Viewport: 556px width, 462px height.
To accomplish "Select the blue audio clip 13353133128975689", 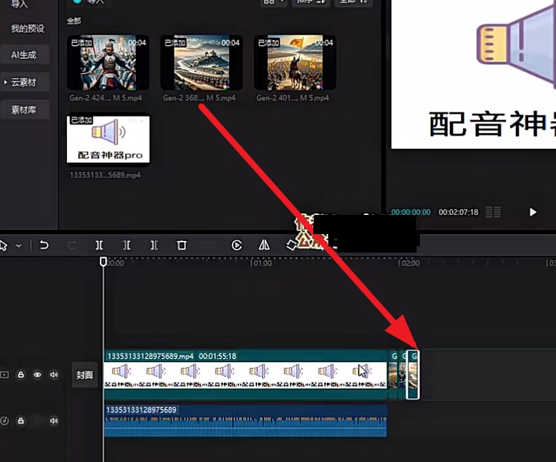I will click(246, 420).
